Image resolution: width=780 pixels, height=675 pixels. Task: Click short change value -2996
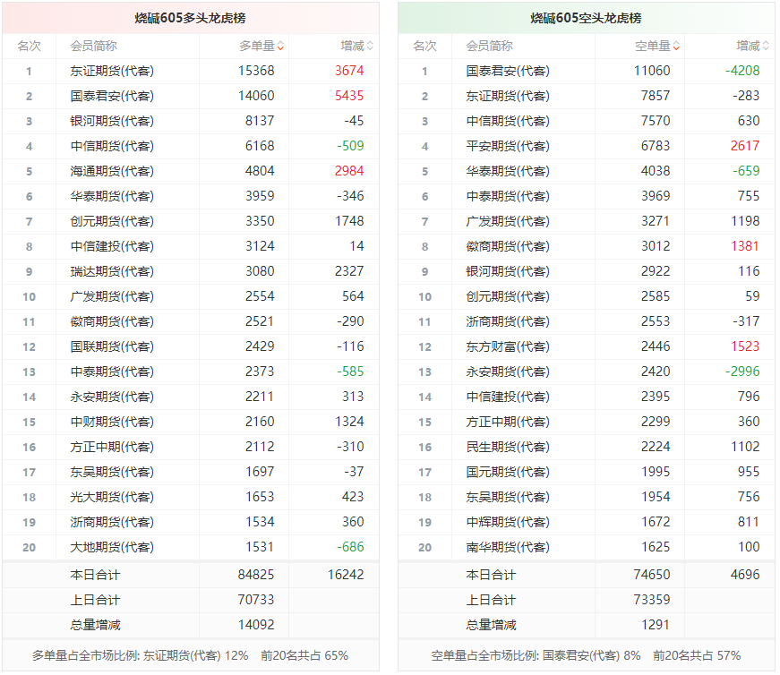click(x=742, y=372)
